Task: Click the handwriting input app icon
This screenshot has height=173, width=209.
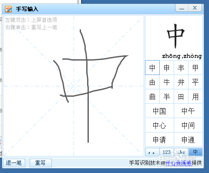Action: tap(8, 9)
